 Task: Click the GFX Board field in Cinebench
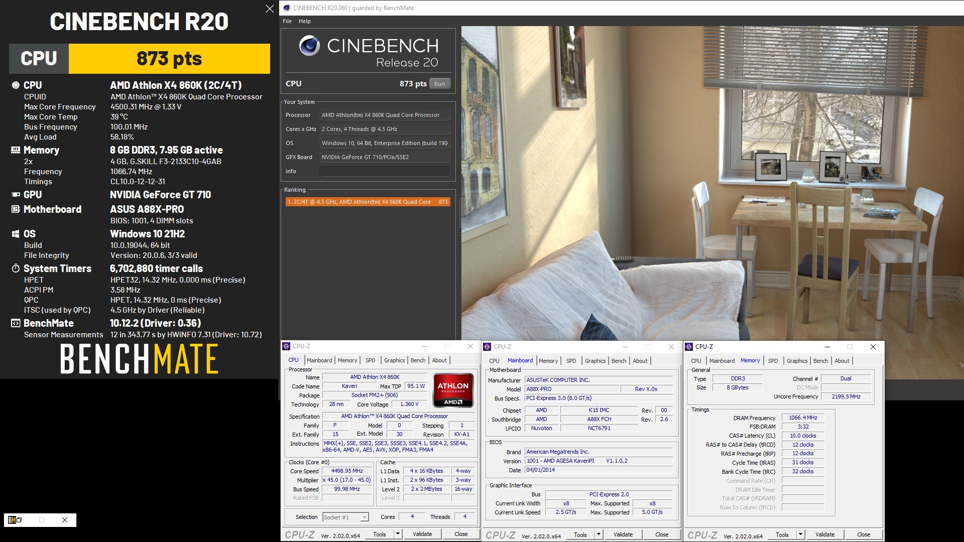pyautogui.click(x=385, y=157)
